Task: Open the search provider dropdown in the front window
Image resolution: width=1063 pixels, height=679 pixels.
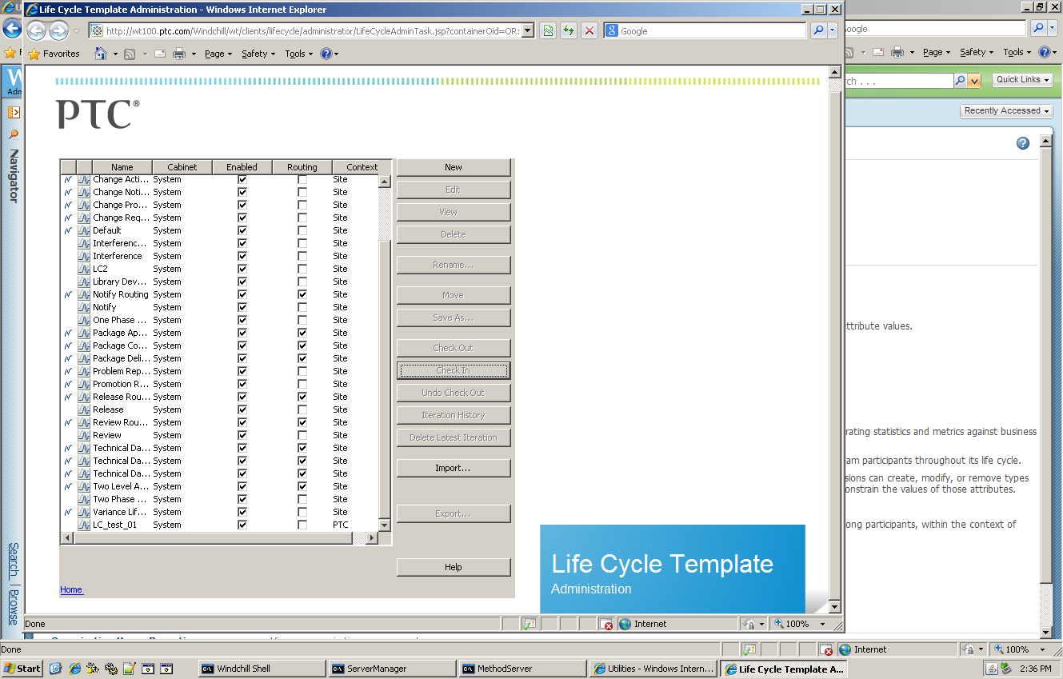Action: coord(833,30)
